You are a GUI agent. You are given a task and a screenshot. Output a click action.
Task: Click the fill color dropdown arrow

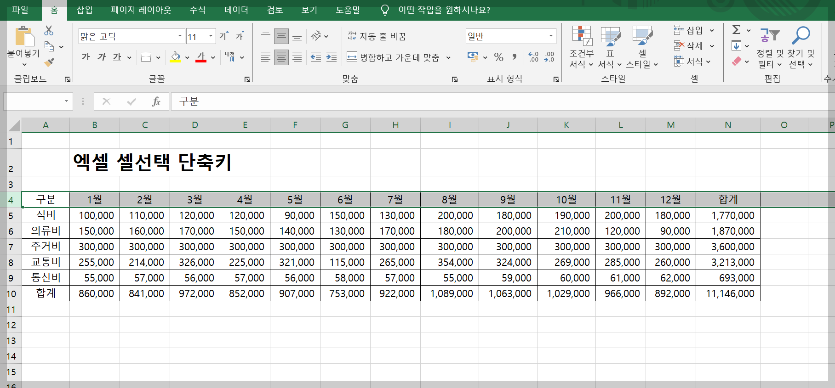tap(187, 57)
